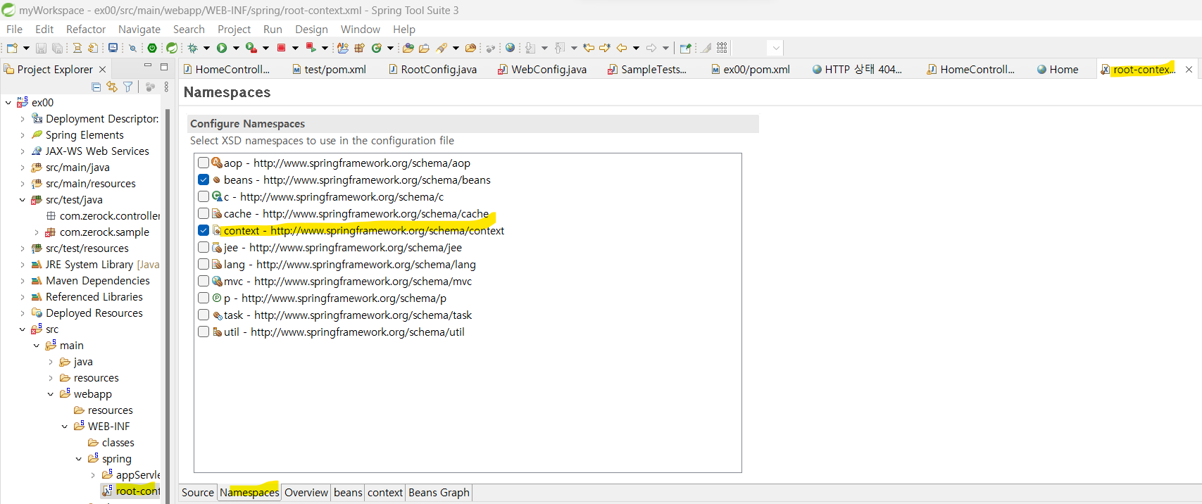Click the Run with coverage icon
Image resolution: width=1202 pixels, height=504 pixels.
tap(251, 48)
